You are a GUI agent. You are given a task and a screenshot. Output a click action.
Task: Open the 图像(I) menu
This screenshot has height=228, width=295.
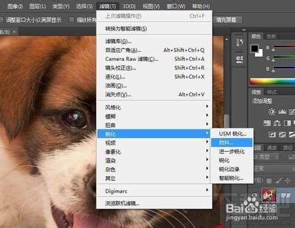pyautogui.click(x=15, y=6)
